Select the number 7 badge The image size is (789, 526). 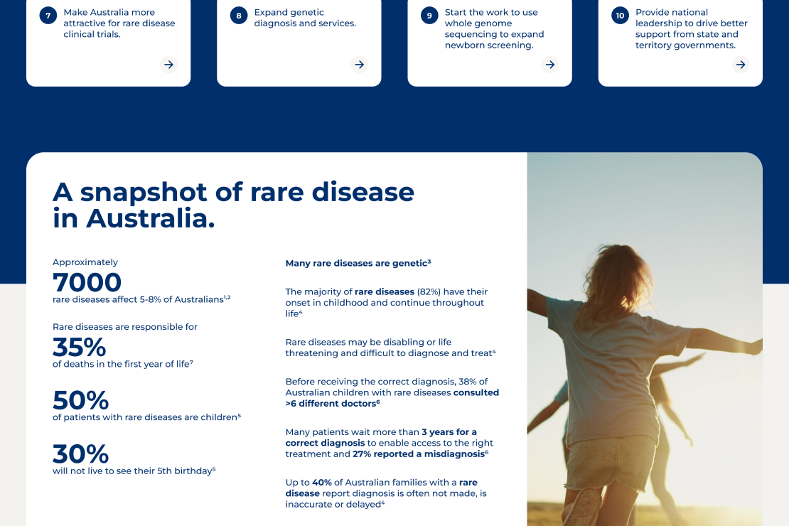pyautogui.click(x=48, y=16)
